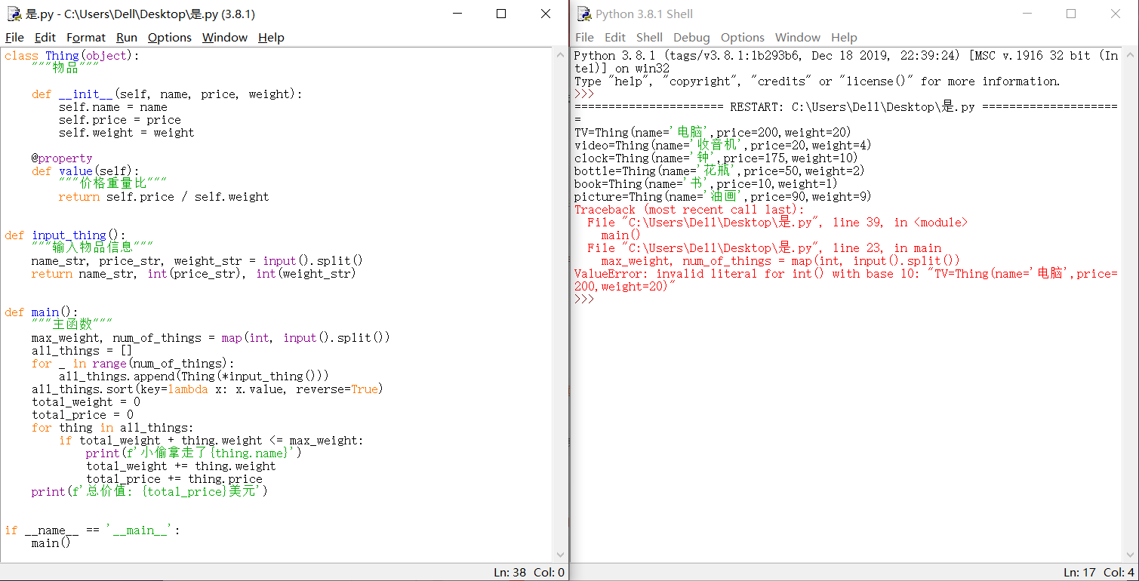Open the File menu in the editor window
The width and height of the screenshot is (1139, 581).
coord(14,38)
